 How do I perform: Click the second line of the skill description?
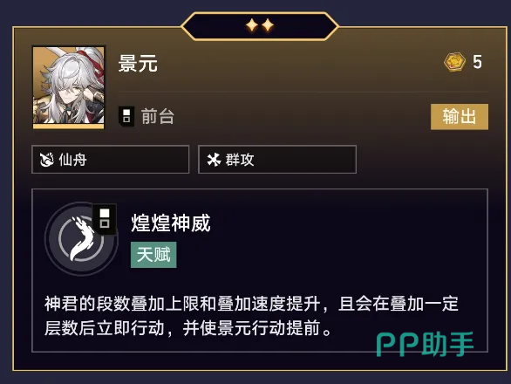tap(187, 328)
